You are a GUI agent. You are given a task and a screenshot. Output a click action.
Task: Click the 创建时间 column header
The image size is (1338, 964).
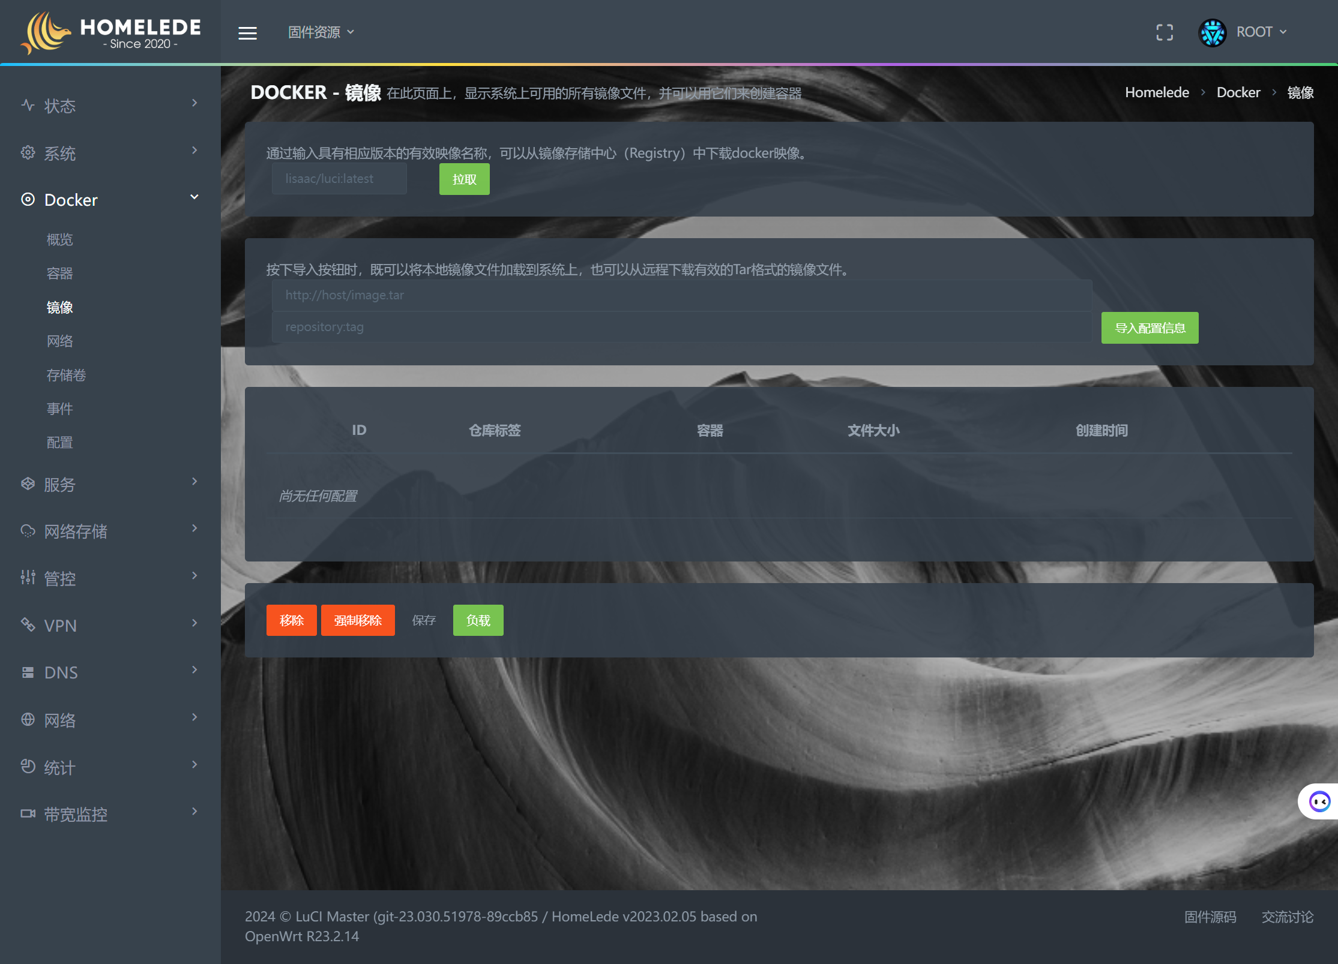pos(1101,430)
